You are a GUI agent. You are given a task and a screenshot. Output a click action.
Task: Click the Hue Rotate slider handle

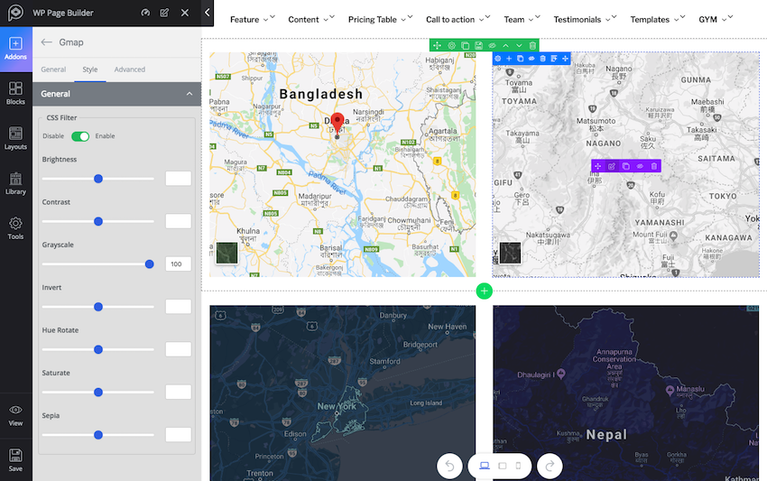98,349
